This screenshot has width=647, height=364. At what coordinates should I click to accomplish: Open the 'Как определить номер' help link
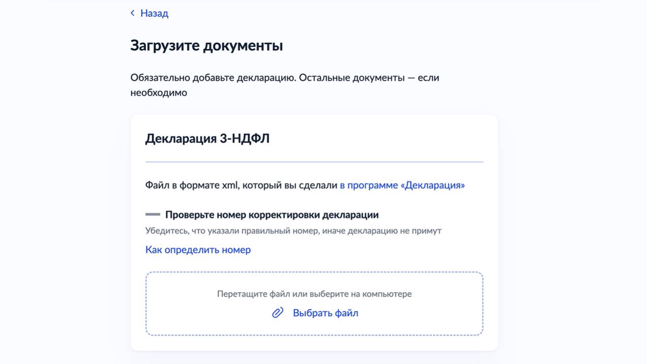[198, 250]
